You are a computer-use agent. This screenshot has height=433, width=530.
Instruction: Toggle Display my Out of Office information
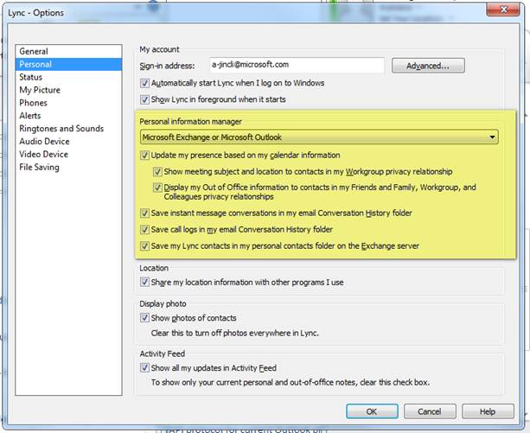157,188
